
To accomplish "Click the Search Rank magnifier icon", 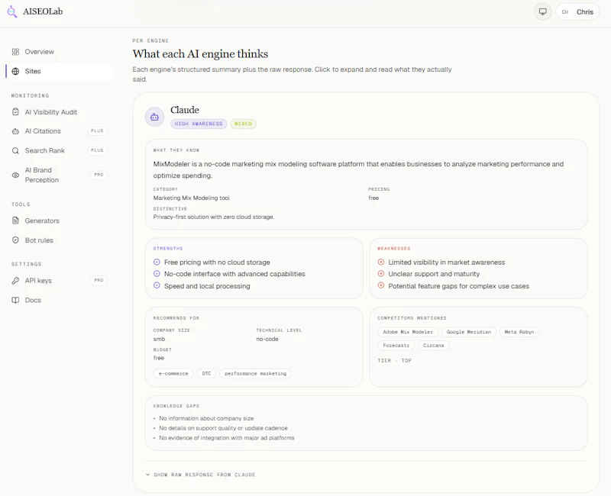I will [15, 150].
